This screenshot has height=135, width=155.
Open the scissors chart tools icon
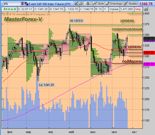[x=76, y=4]
